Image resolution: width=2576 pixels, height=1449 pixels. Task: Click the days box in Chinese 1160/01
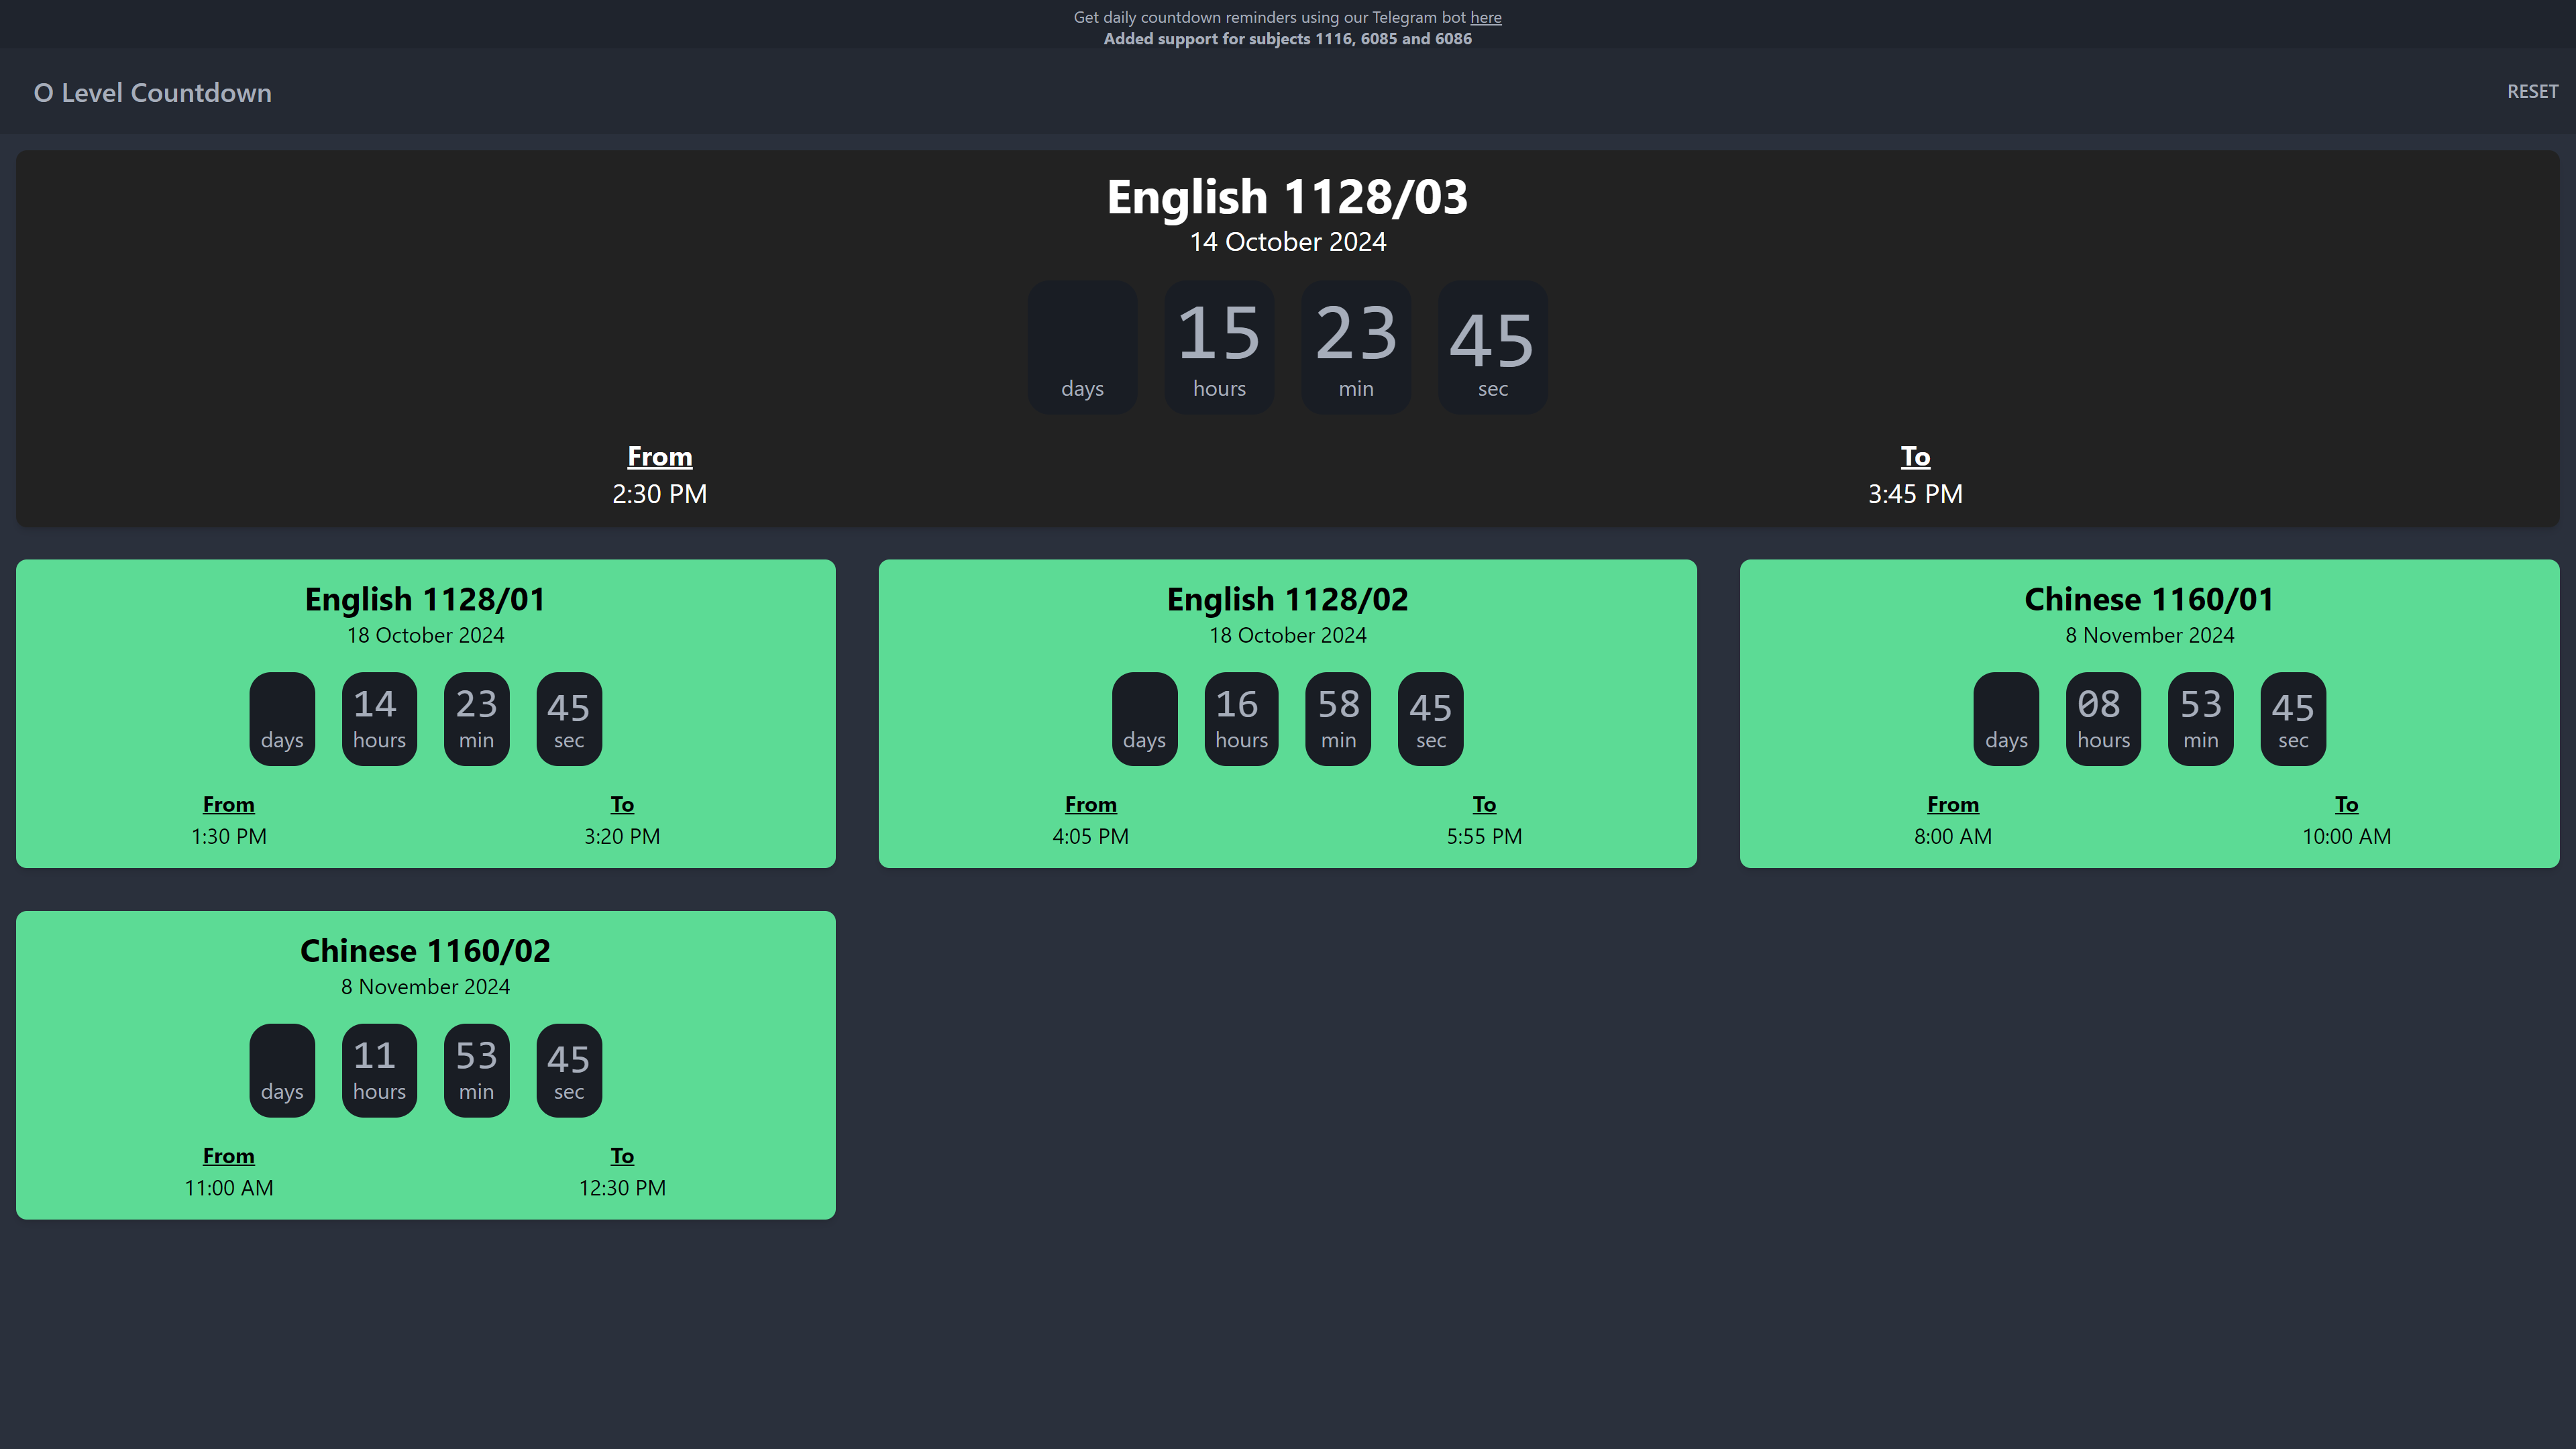coord(2006,719)
